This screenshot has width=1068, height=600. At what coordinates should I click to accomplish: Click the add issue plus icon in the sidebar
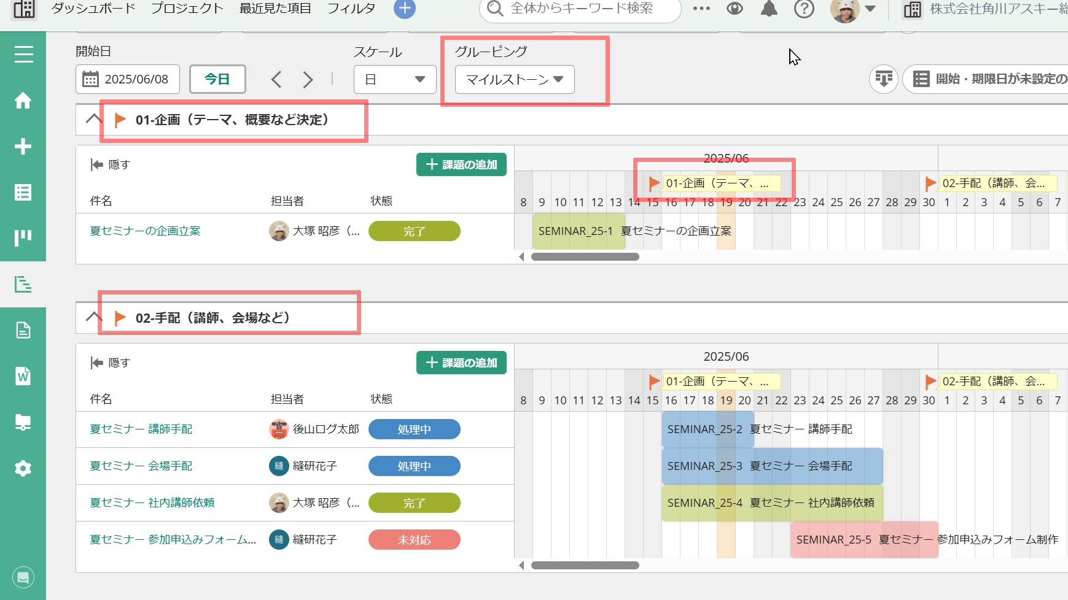pyautogui.click(x=23, y=146)
